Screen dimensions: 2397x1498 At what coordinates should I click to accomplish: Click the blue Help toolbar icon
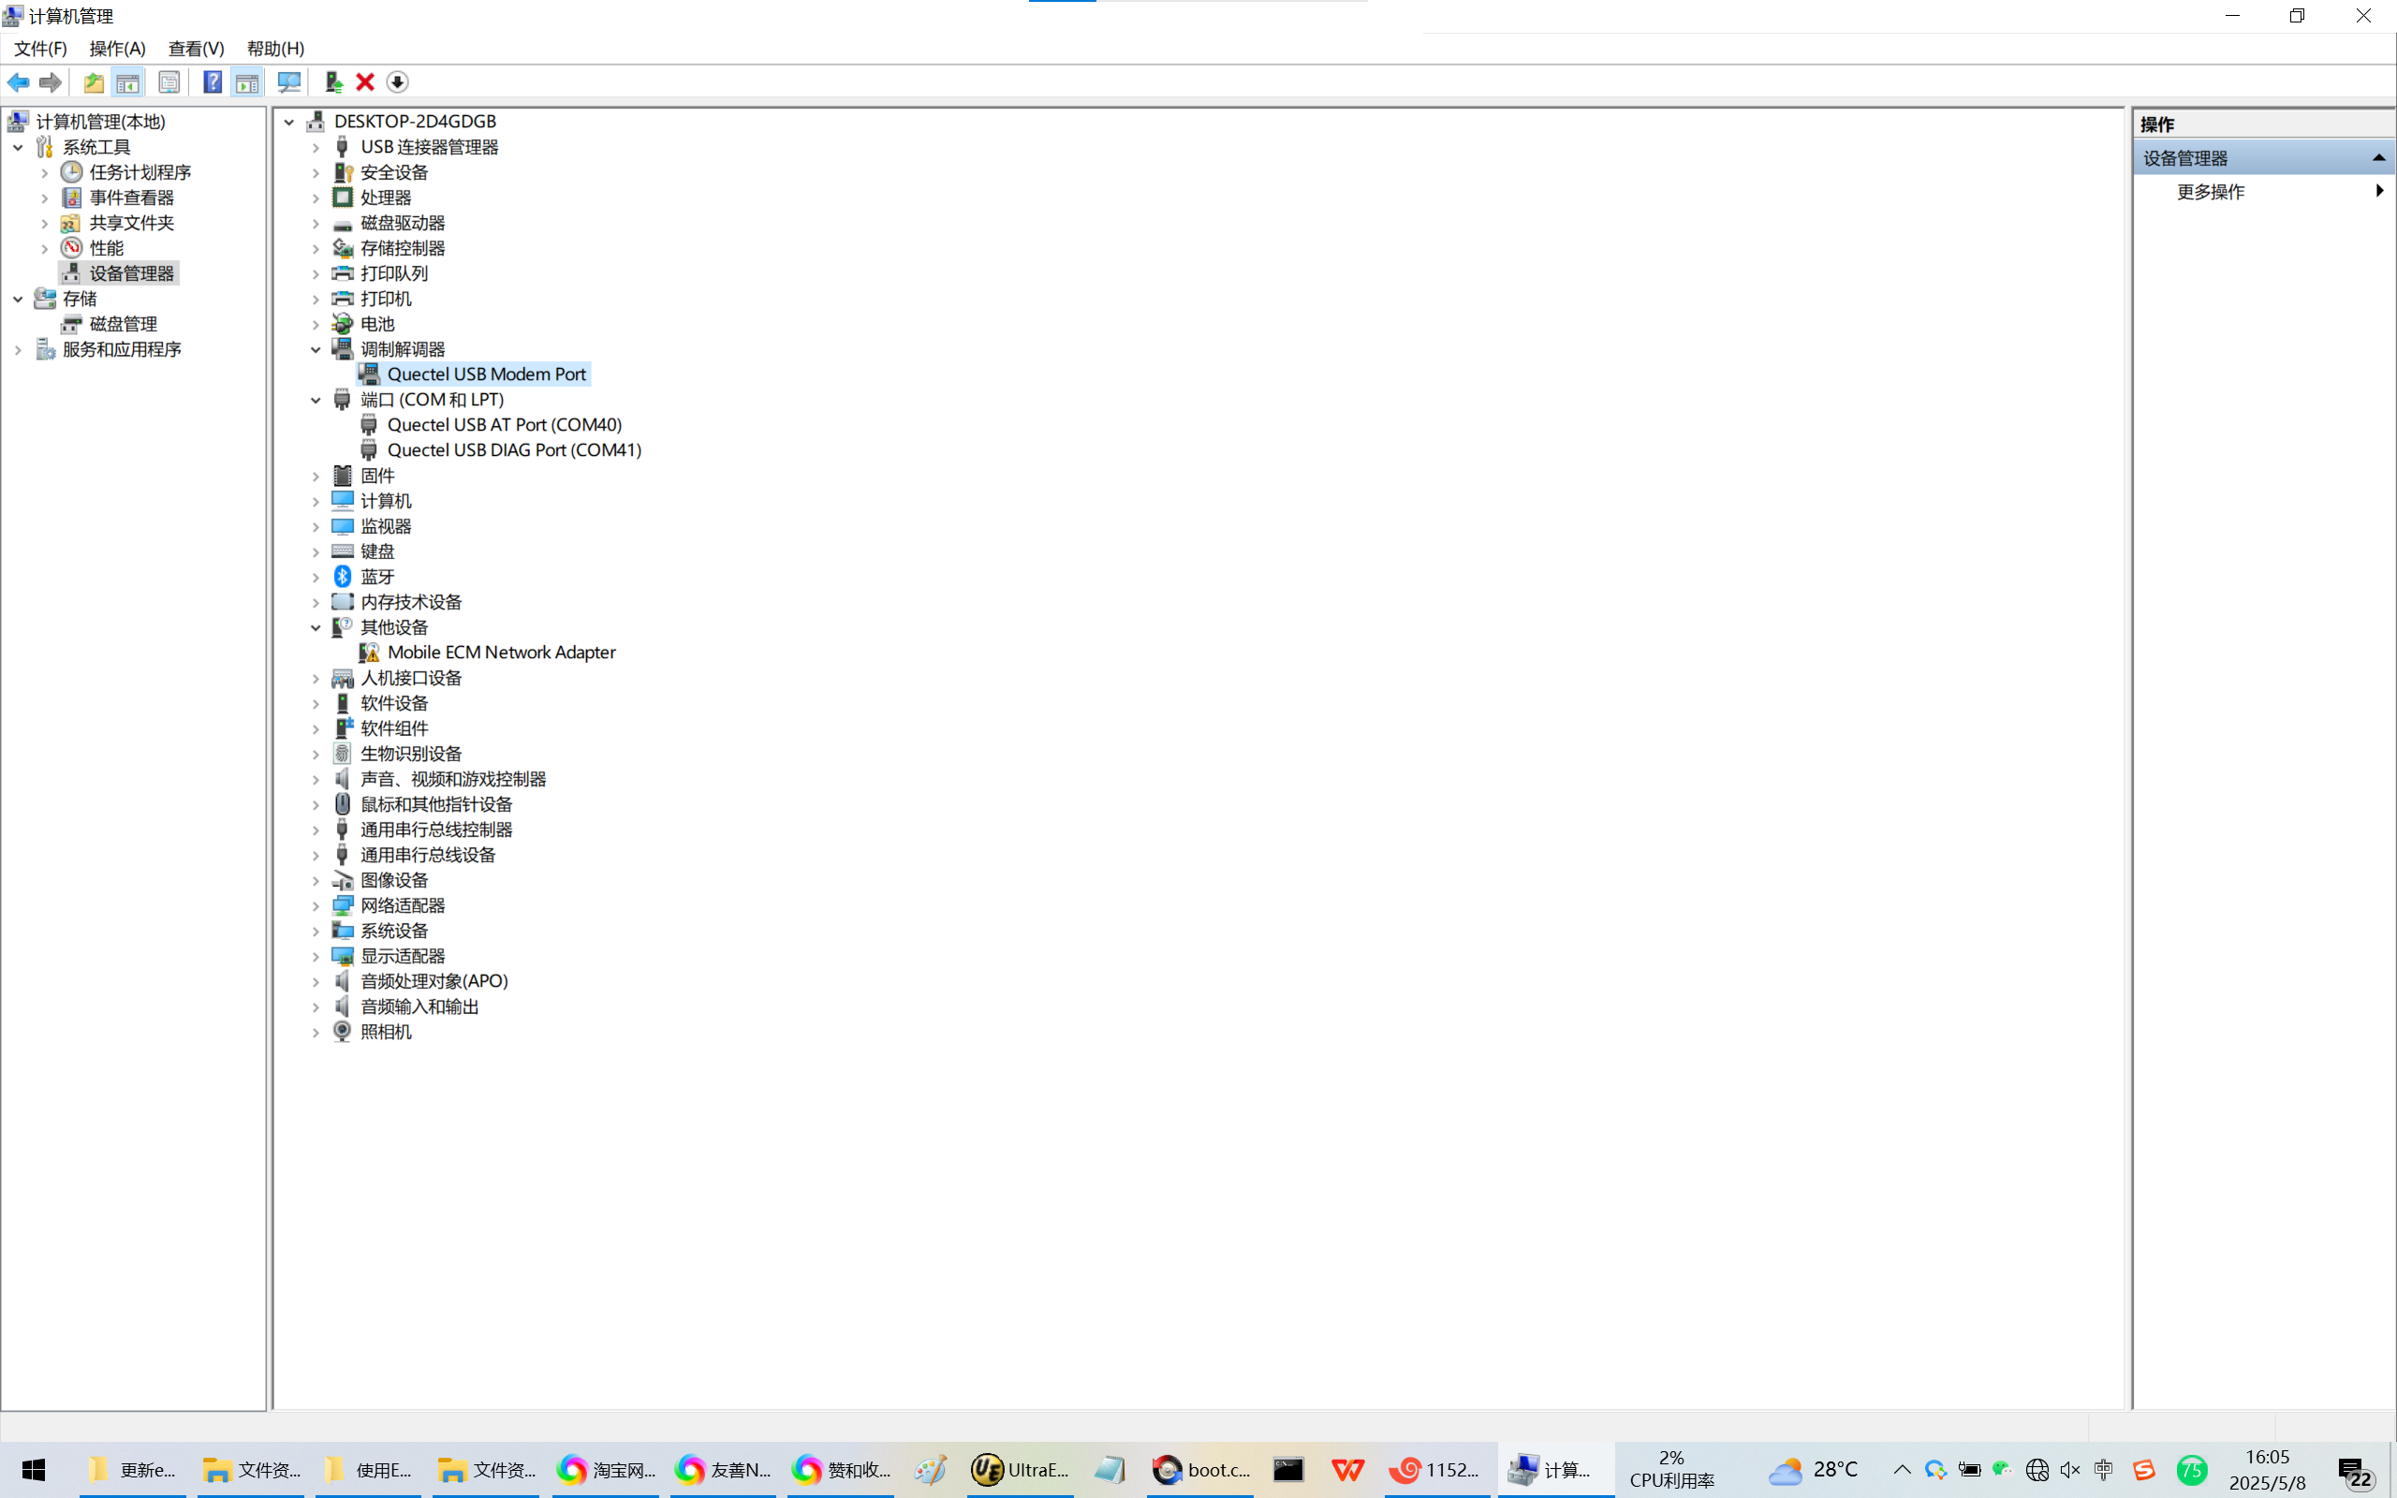click(x=212, y=82)
